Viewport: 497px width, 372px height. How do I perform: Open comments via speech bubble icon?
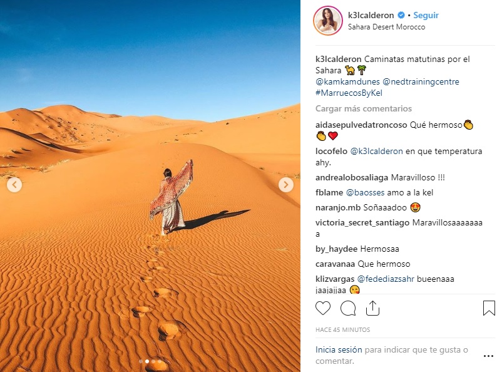[347, 308]
